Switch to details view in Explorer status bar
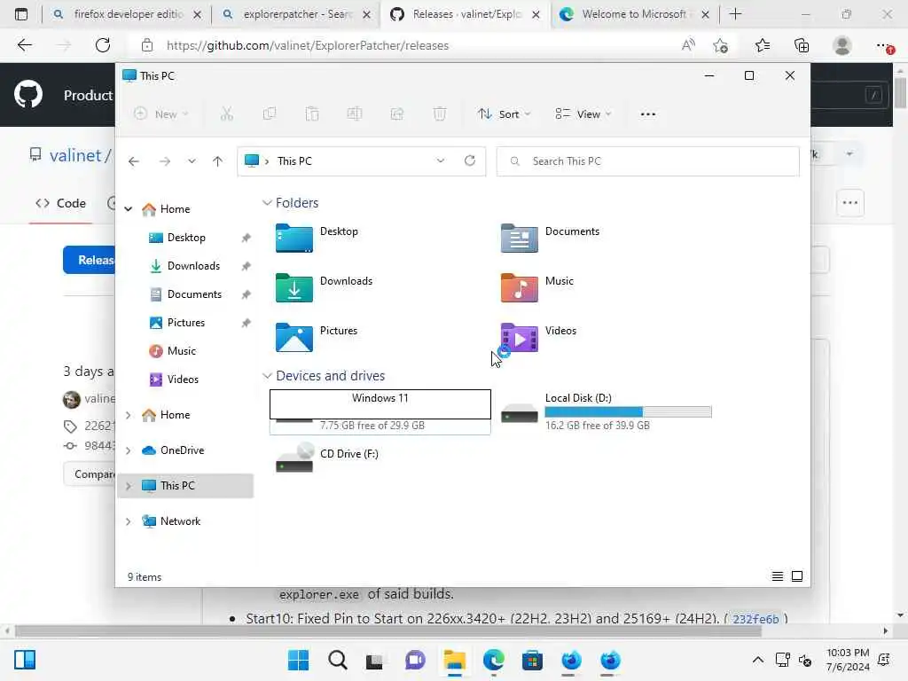 click(777, 576)
